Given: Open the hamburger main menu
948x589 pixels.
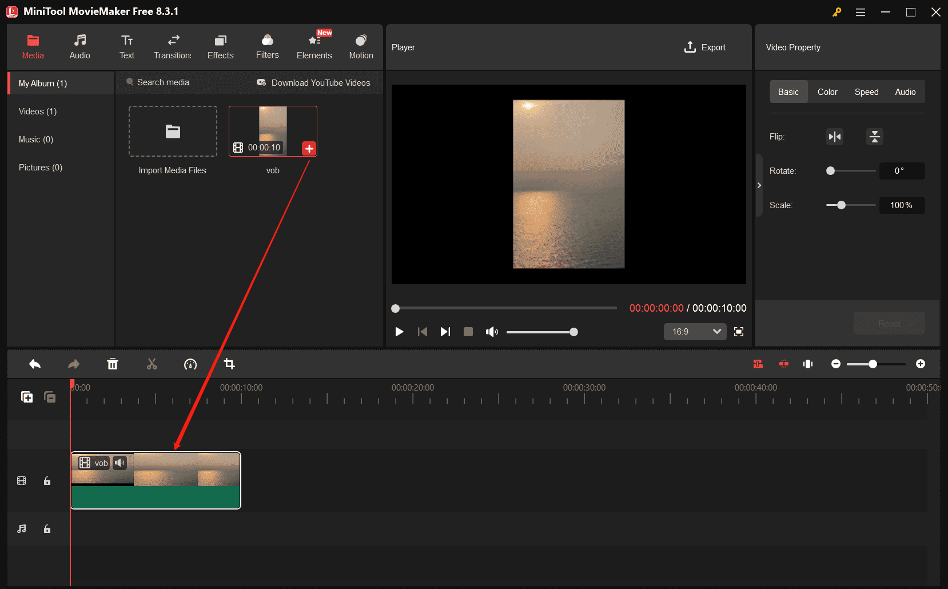Looking at the screenshot, I should click(860, 12).
